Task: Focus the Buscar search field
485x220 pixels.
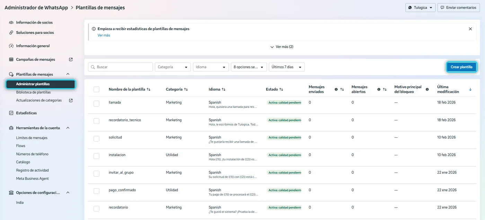Action: pyautogui.click(x=121, y=67)
